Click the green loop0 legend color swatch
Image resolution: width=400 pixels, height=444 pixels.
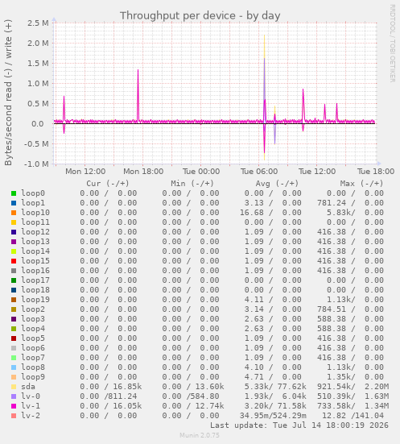coord(14,193)
